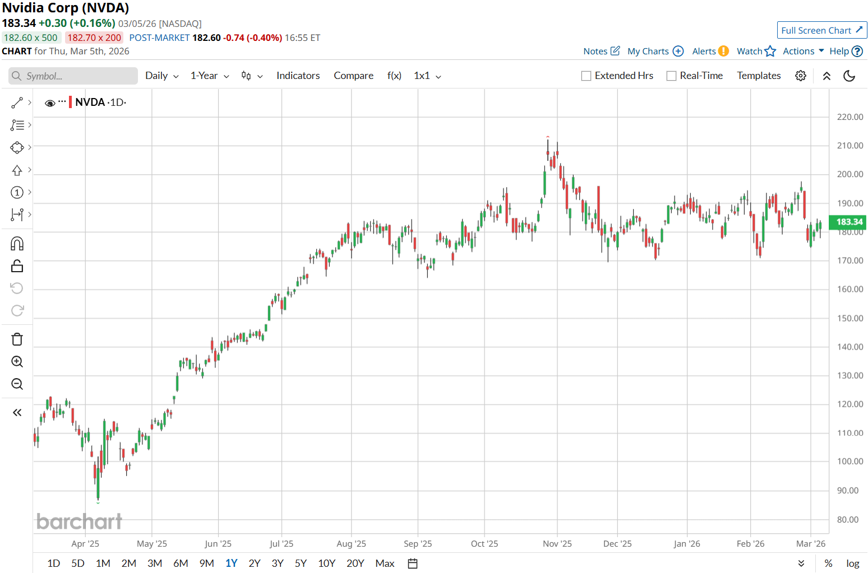Toggle log scale mode
The image size is (868, 573).
[x=853, y=563]
